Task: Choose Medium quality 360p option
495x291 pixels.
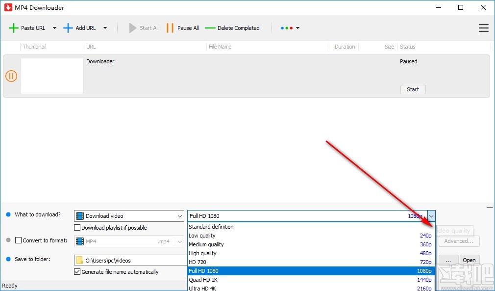Action: coord(311,244)
